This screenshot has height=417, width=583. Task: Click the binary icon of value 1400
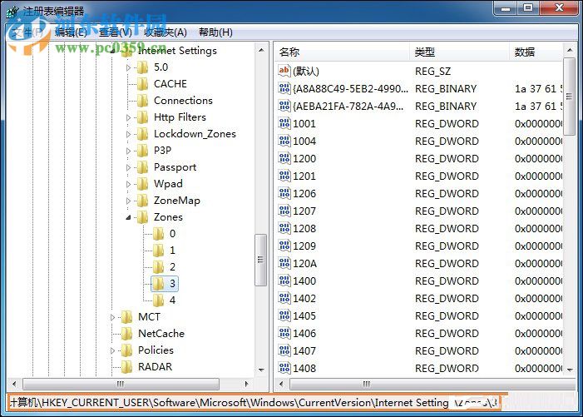tap(284, 280)
